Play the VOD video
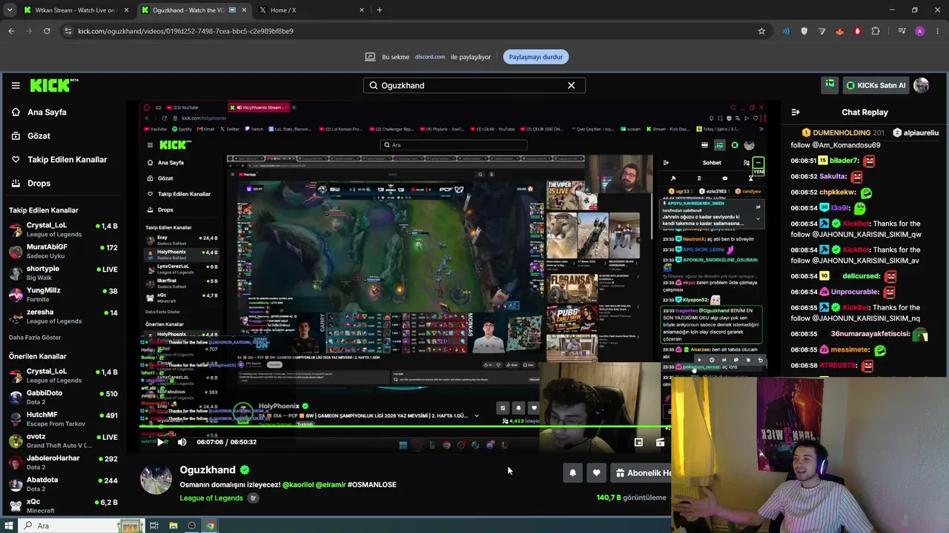This screenshot has height=533, width=949. pos(160,442)
